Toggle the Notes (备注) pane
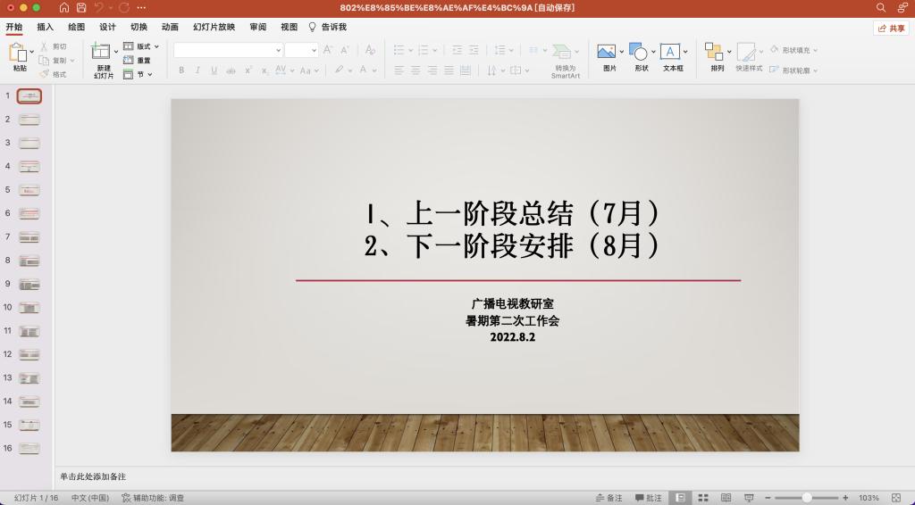The image size is (915, 505). coord(609,498)
